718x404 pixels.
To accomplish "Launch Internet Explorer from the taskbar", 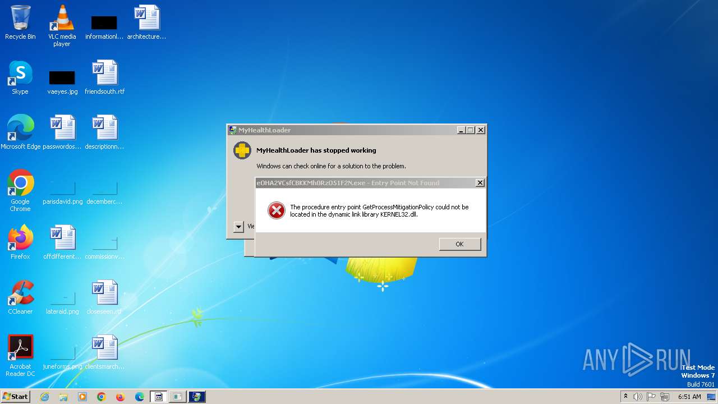I will (x=44, y=397).
